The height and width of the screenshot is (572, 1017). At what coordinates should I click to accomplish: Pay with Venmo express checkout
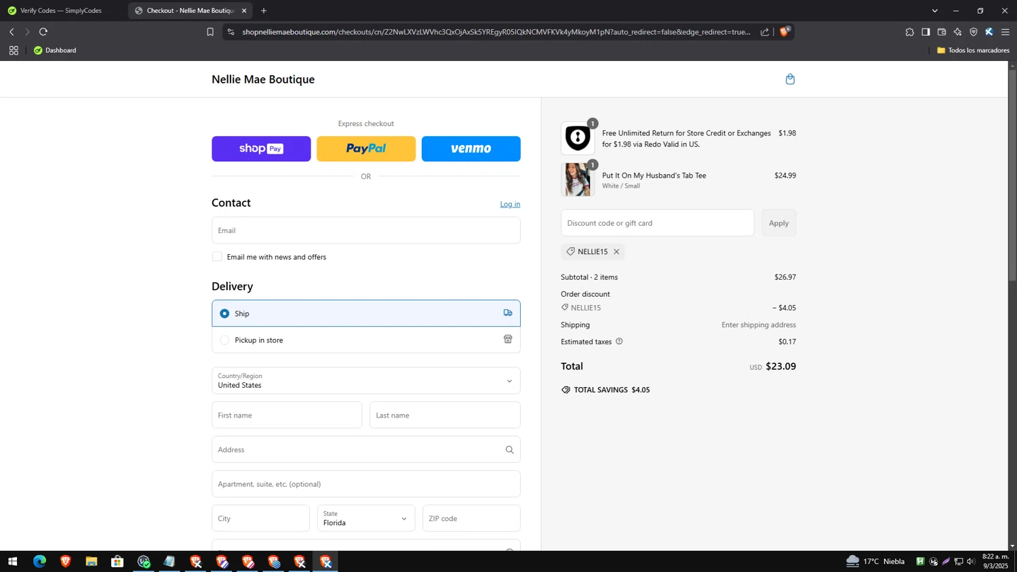pos(471,148)
